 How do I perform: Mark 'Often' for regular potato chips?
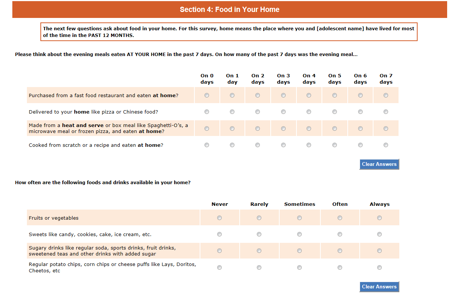pyautogui.click(x=340, y=267)
